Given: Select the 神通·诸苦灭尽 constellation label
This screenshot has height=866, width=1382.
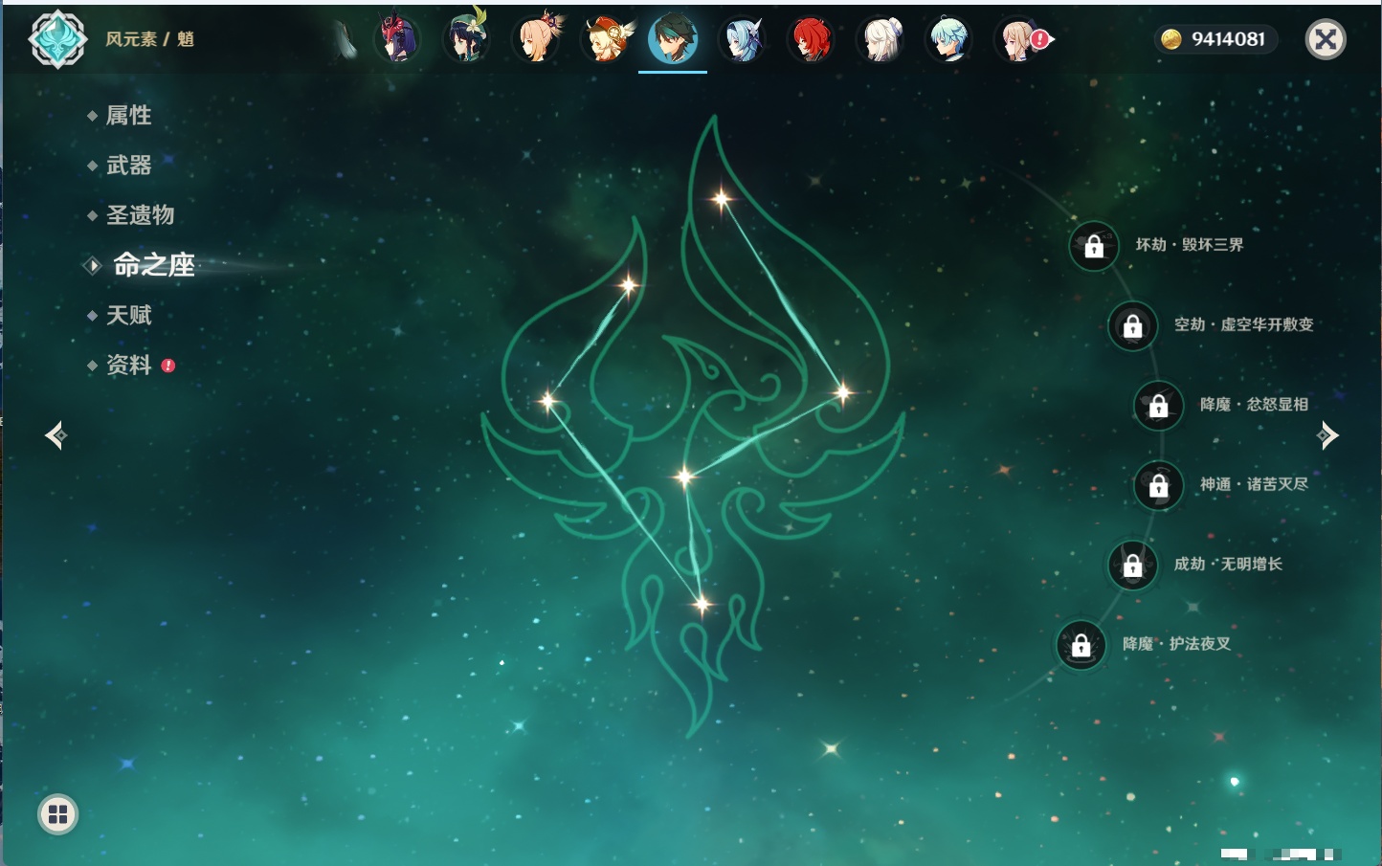Looking at the screenshot, I should click(x=1254, y=485).
